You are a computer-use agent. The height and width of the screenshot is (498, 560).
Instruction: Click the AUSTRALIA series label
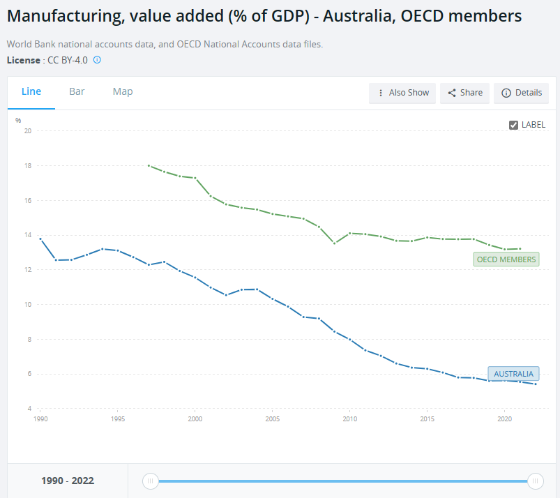tap(513, 374)
